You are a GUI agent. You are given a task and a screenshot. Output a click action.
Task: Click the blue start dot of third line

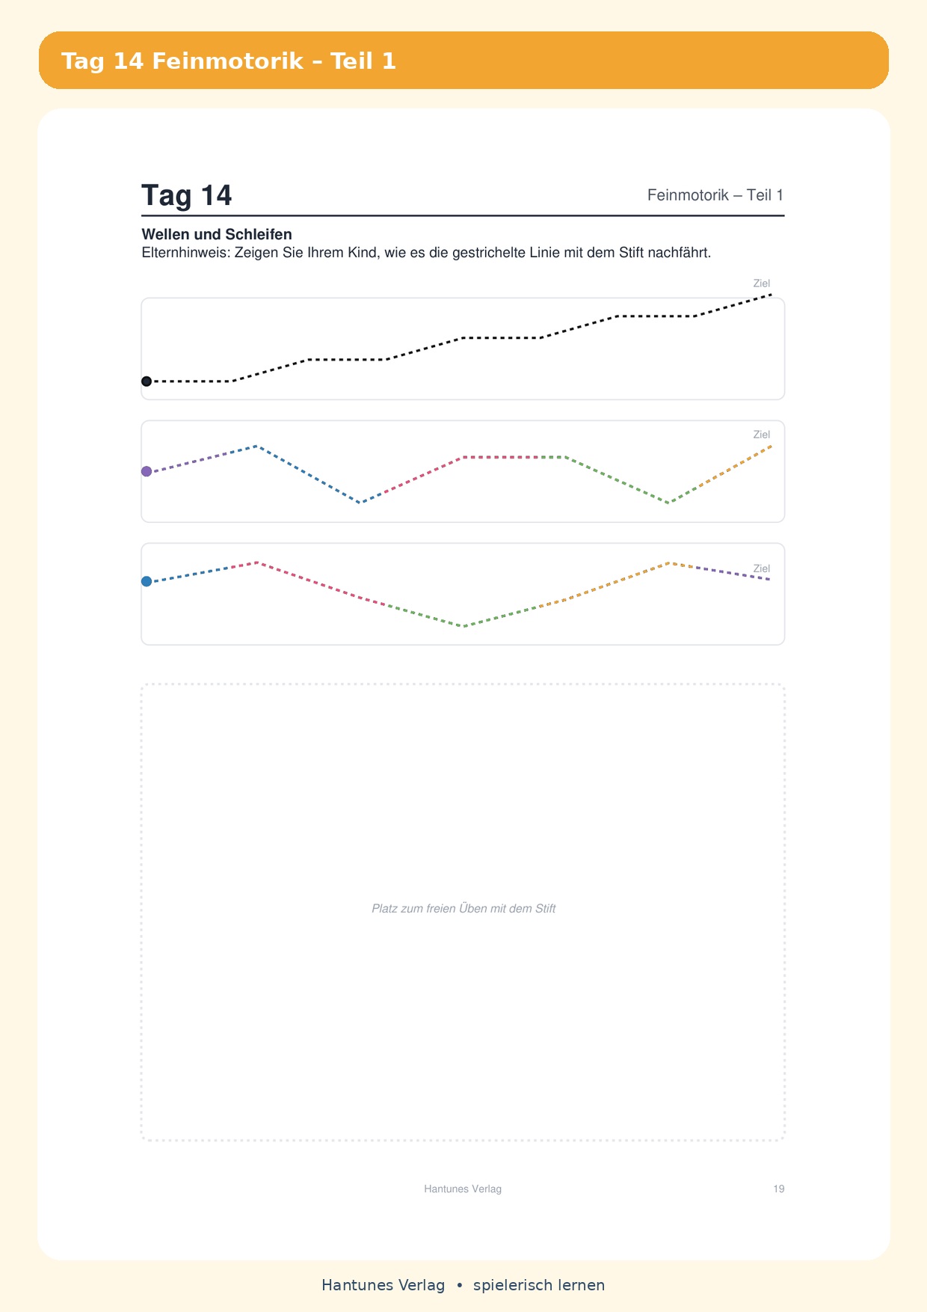[x=147, y=581]
